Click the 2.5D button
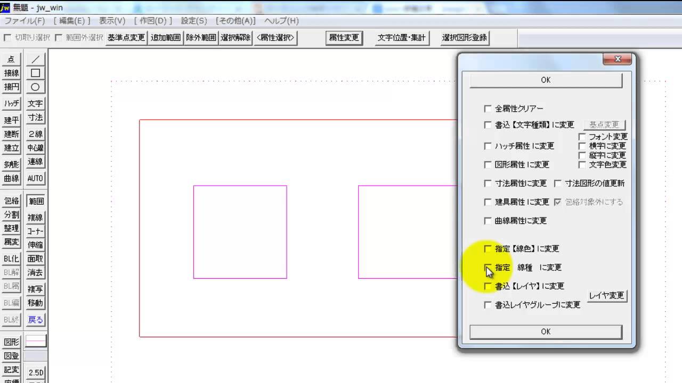The height and width of the screenshot is (383, 682). pyautogui.click(x=35, y=372)
